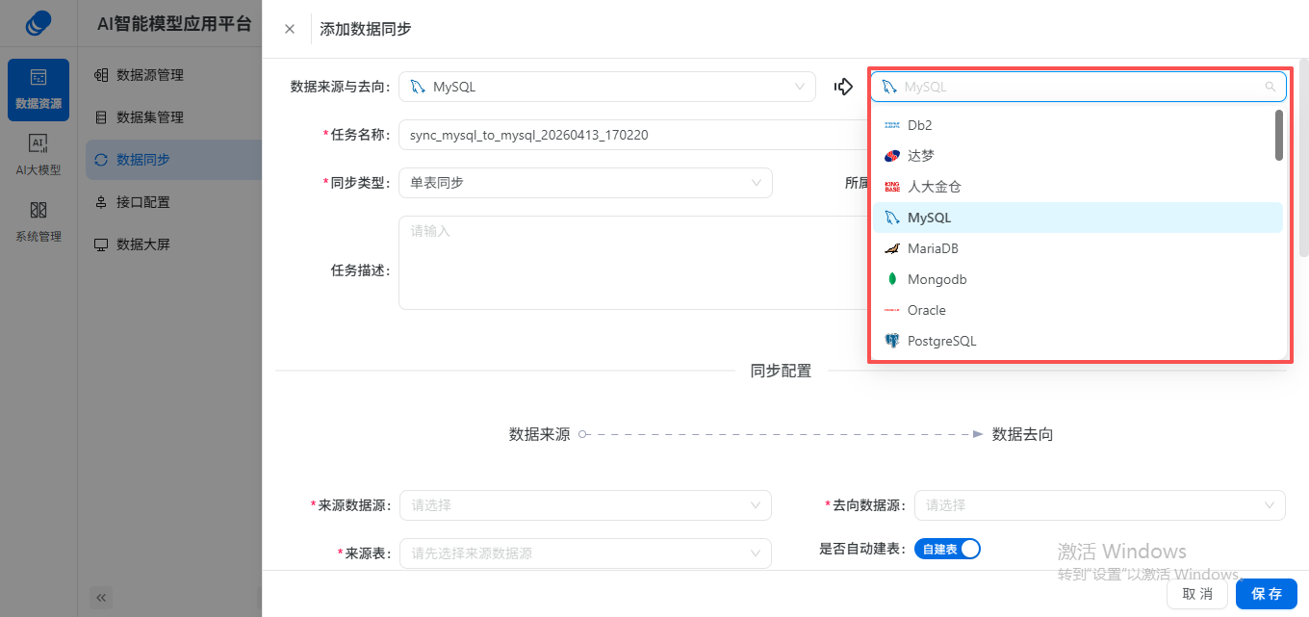
Task: Click the 同步配置 section heading
Action: click(781, 371)
